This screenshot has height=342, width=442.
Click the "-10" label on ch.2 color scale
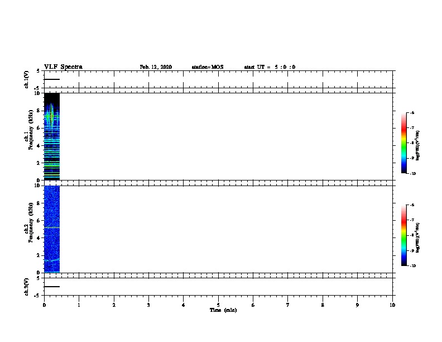pos(412,265)
